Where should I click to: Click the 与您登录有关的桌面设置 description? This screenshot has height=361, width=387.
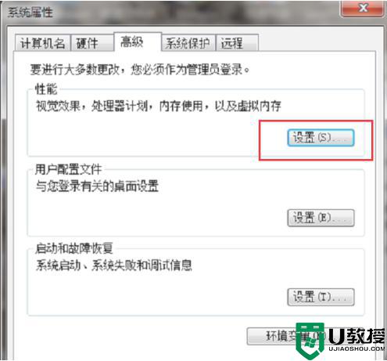(x=97, y=186)
